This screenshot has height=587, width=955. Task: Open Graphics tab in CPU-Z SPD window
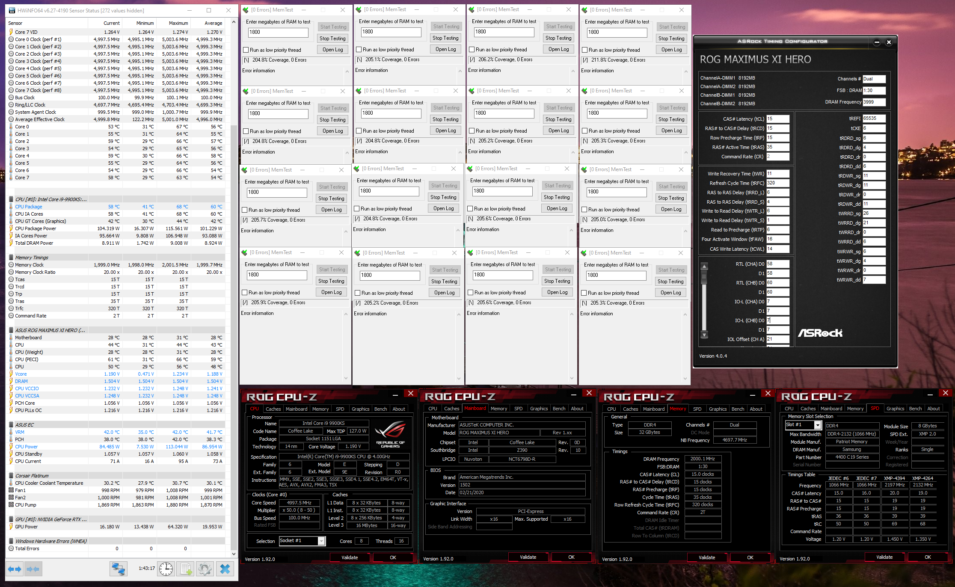click(895, 409)
